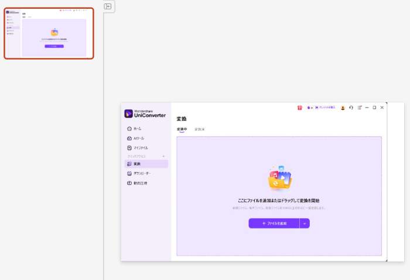
Task: Click the shopping cart purchase link
Action: click(x=325, y=108)
